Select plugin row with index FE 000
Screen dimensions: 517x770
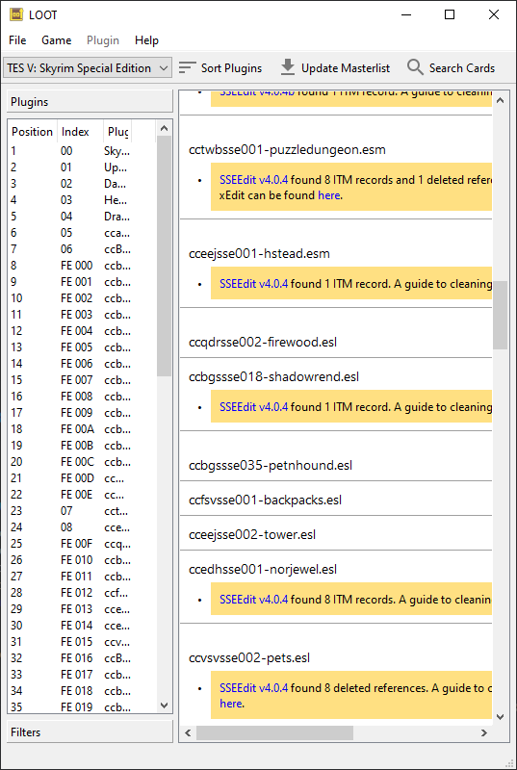[83, 266]
